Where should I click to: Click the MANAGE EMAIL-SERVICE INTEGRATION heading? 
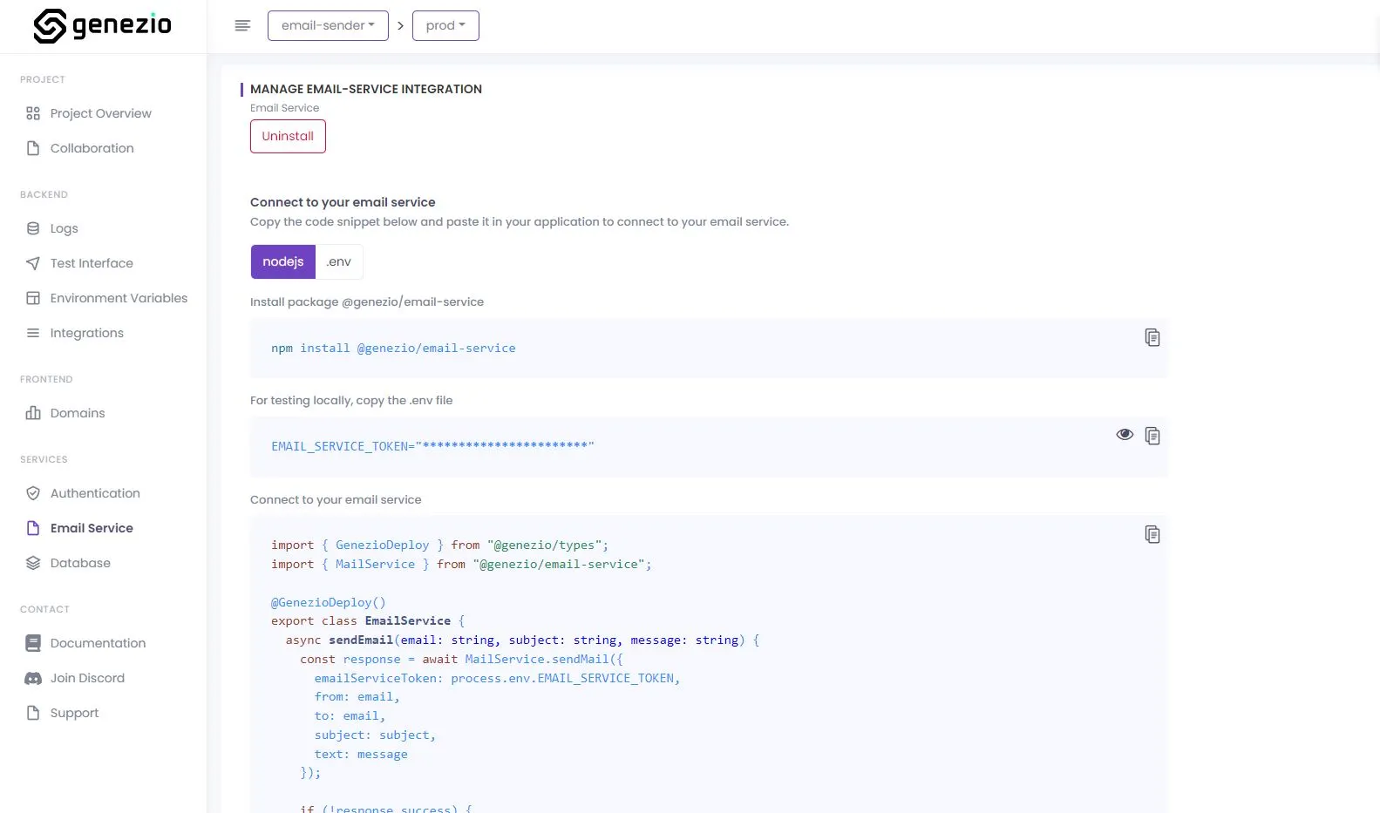tap(366, 89)
